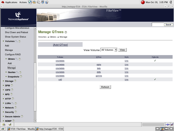Click the Refresh button
Screen dimensions: 174x131
[105, 87]
